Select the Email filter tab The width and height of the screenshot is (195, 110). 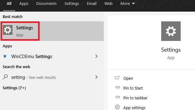(92, 3)
